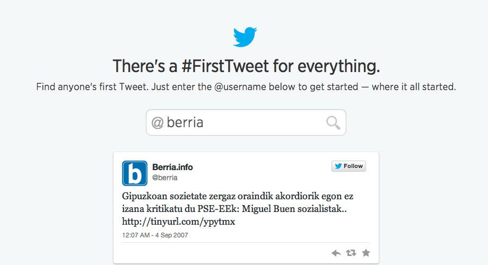Viewport: 488px width, 265px height.
Task: Click the blue Twitter bird logo
Action: coord(245,37)
